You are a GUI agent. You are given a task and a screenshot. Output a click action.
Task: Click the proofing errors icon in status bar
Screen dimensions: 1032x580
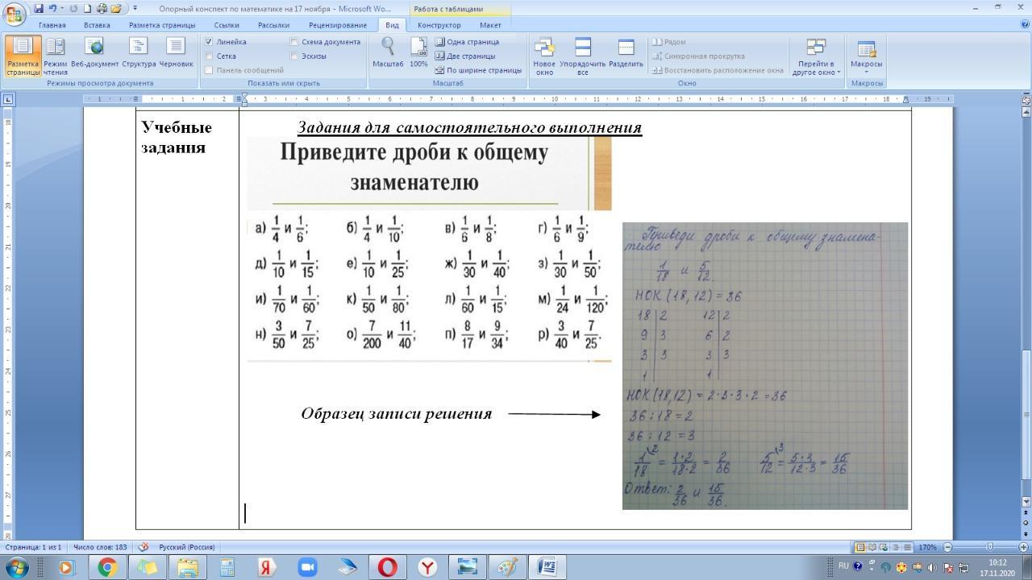144,547
